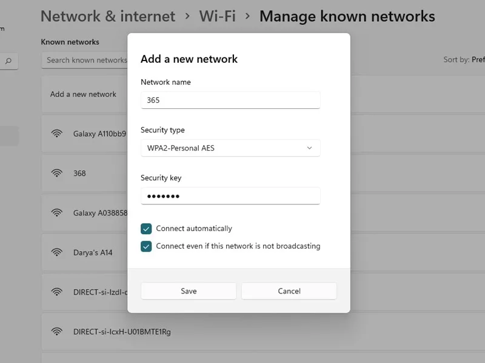Select the DIRECT-si-IcxH-U01BMTE1Rg network entry
Image resolution: width=485 pixels, height=363 pixels.
point(263,332)
